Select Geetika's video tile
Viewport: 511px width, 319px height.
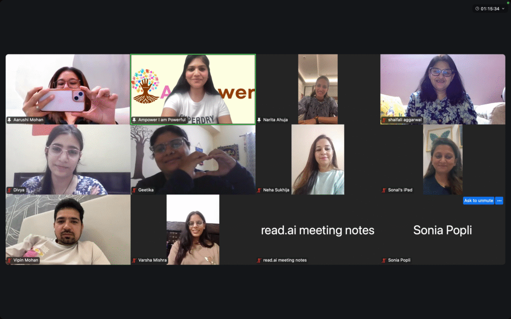(x=193, y=159)
